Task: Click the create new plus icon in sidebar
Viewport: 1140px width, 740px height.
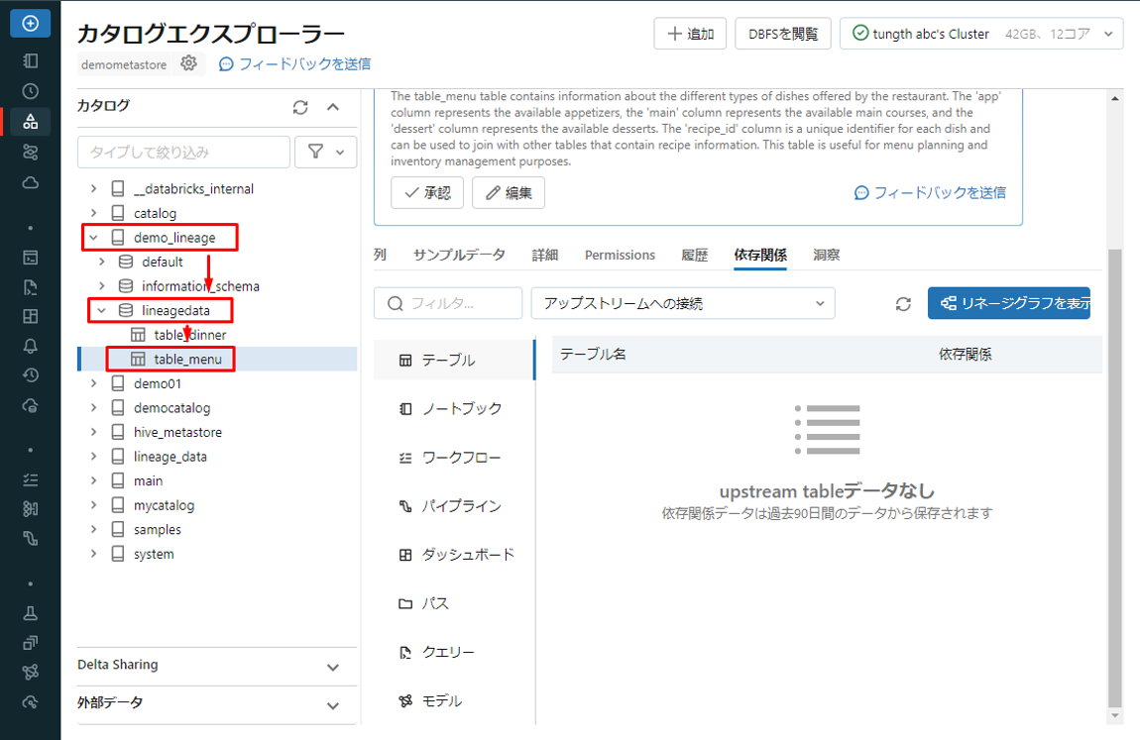Action: point(30,23)
